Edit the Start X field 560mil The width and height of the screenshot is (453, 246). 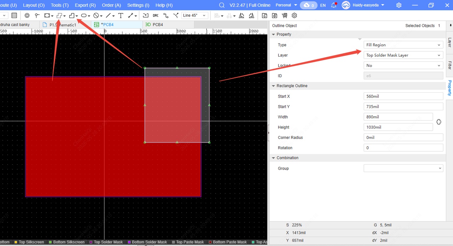(x=403, y=96)
